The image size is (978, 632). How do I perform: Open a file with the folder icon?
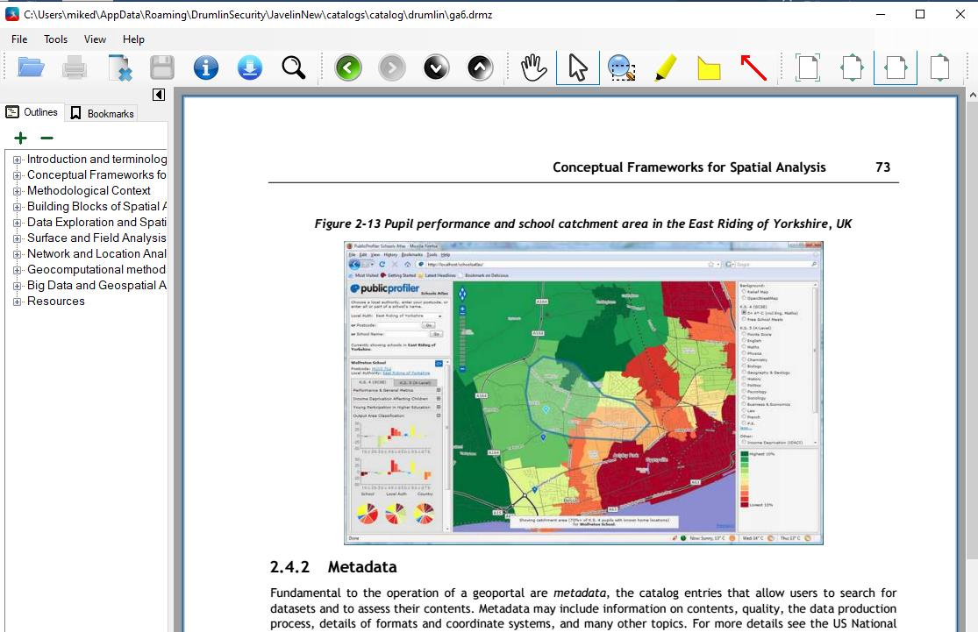tap(31, 67)
